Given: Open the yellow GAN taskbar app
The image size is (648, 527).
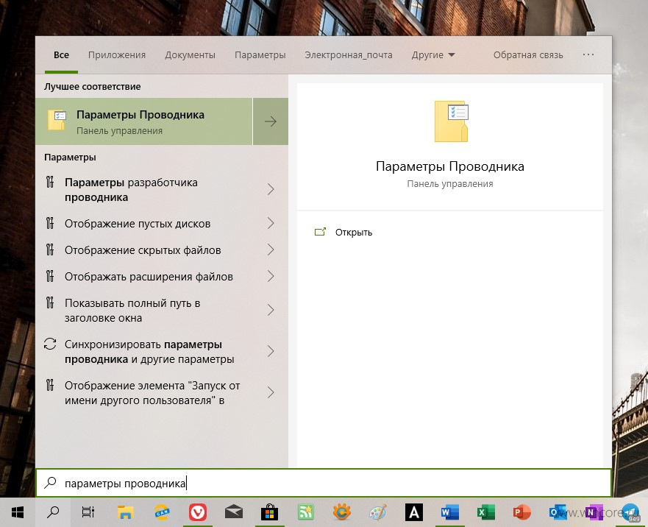Looking at the screenshot, I should coord(162,512).
